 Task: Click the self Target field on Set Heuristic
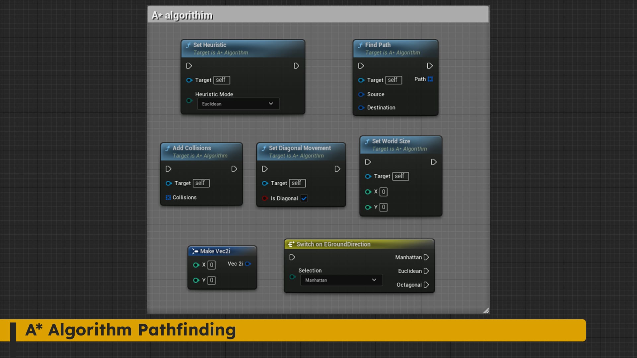point(221,80)
